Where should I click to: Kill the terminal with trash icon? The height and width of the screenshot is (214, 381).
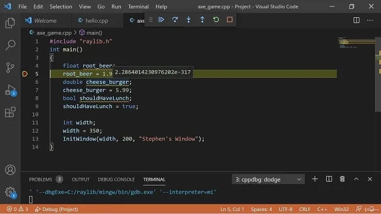pyautogui.click(x=342, y=179)
